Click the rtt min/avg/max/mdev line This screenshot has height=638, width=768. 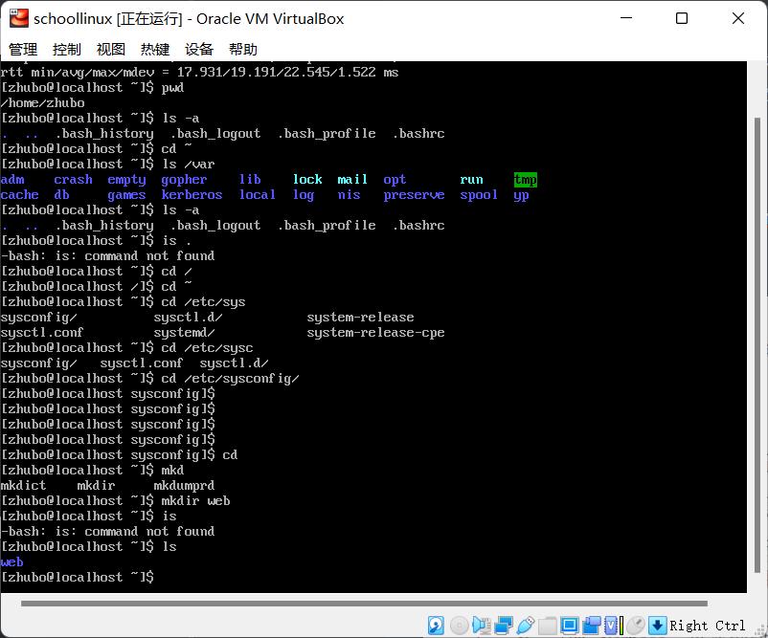tap(199, 73)
